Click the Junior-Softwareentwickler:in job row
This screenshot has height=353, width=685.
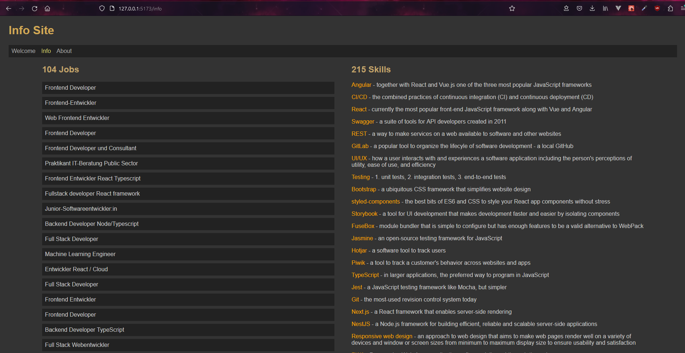pyautogui.click(x=188, y=209)
